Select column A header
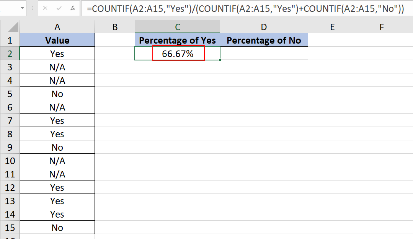Viewport: 413px width, 239px height. (x=57, y=26)
